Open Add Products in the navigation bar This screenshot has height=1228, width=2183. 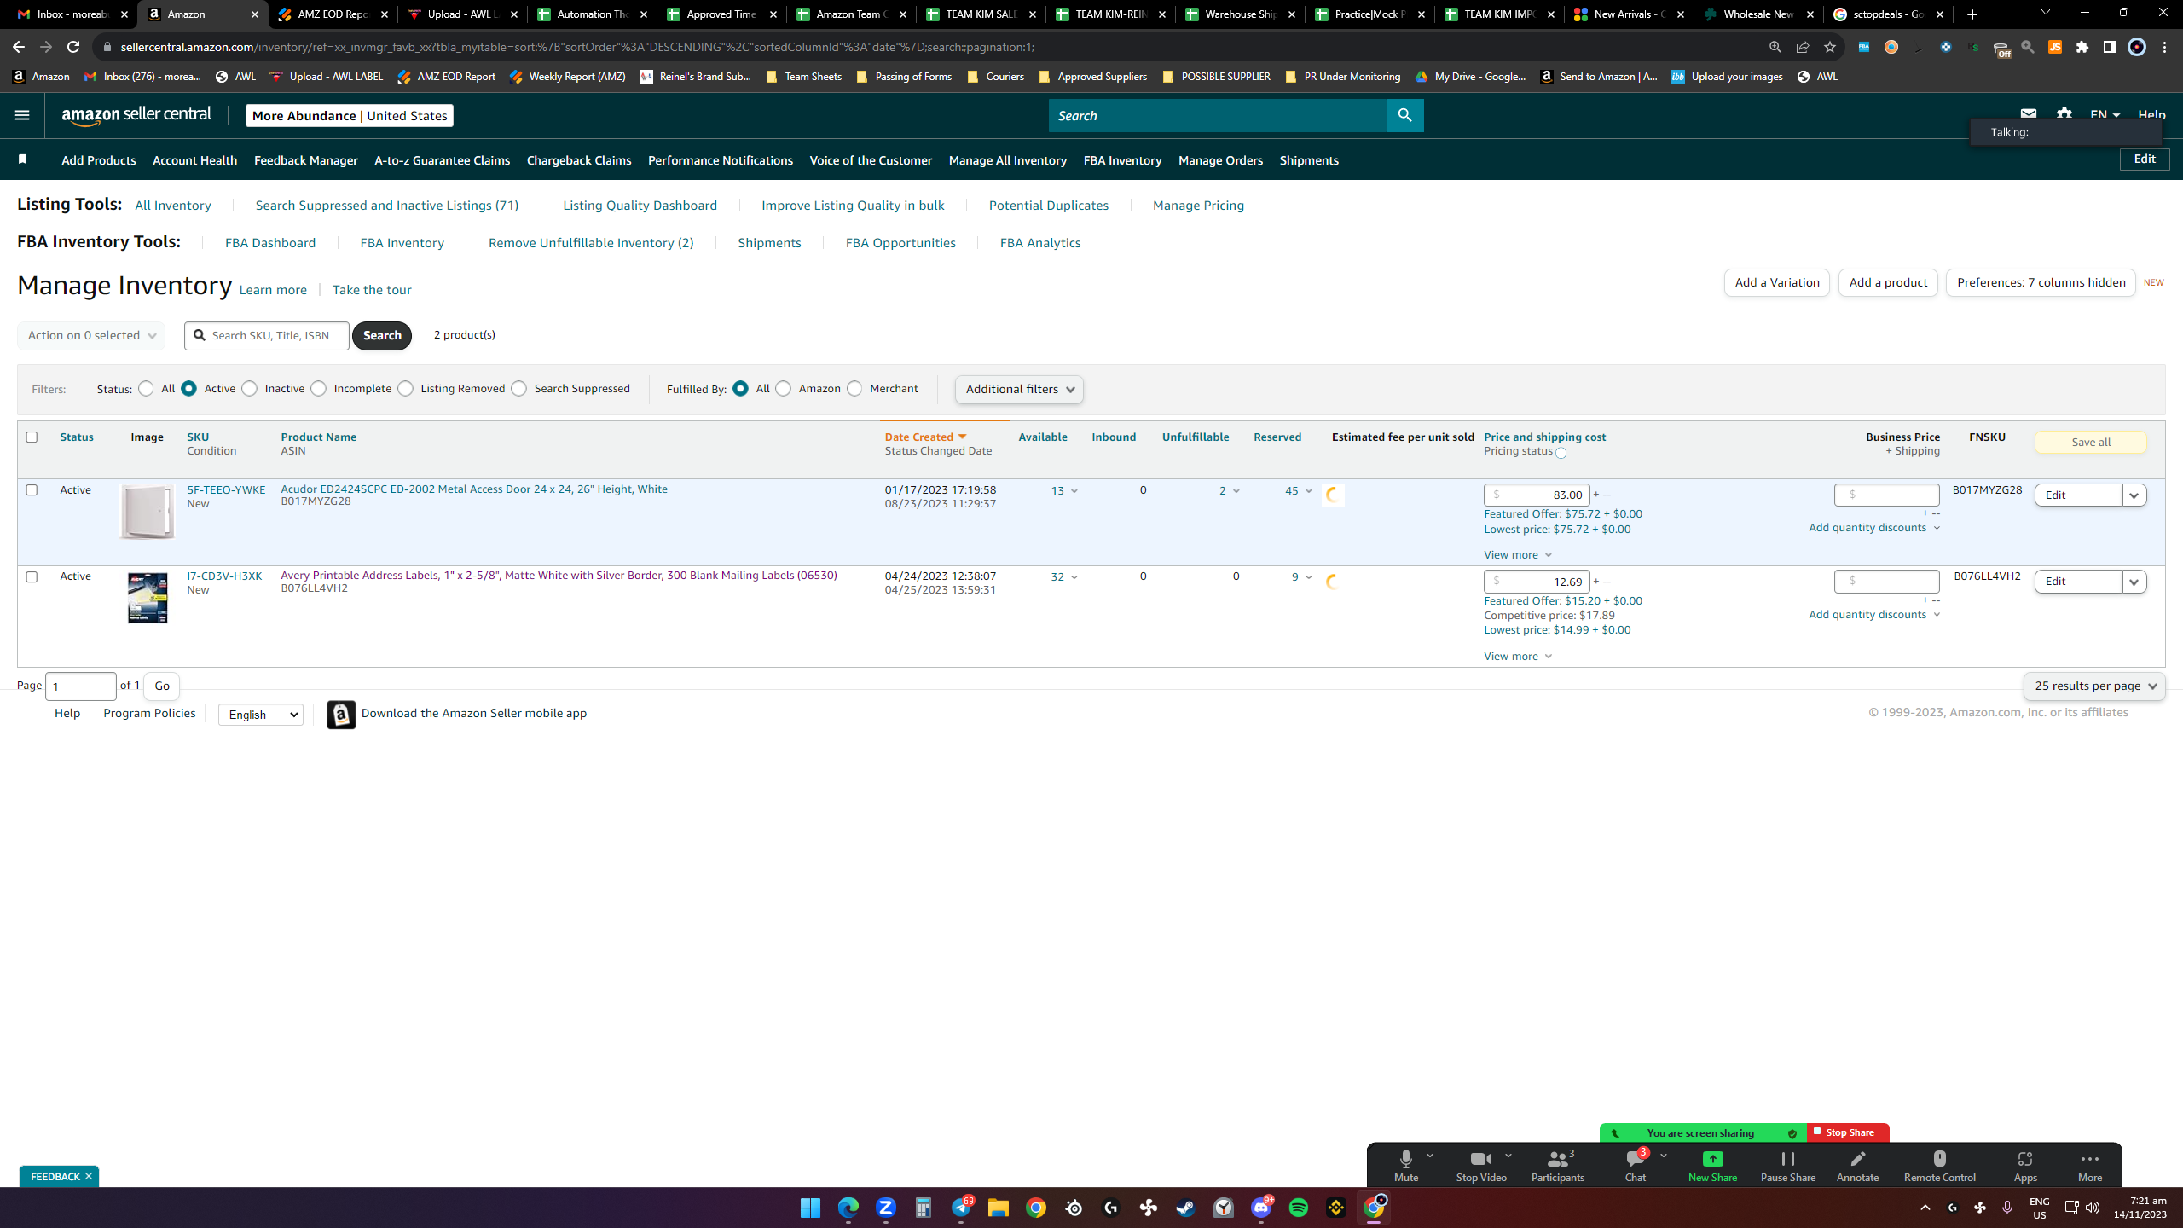click(x=99, y=160)
